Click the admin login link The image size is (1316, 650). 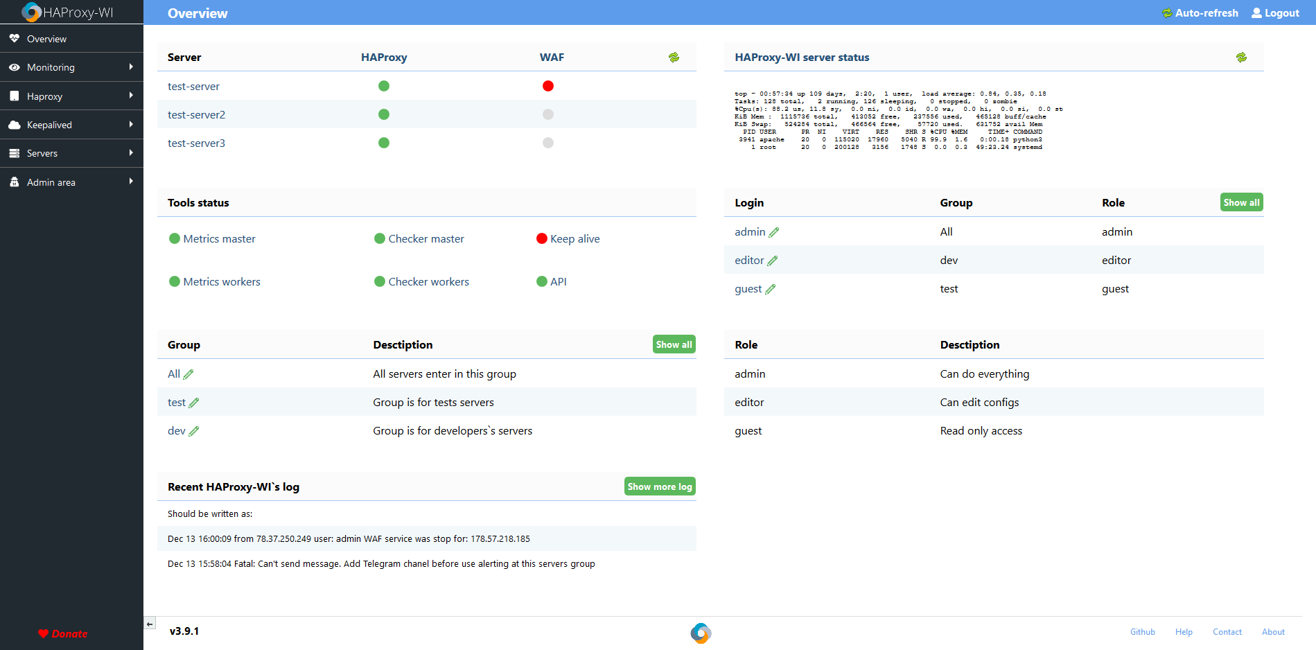click(x=750, y=232)
